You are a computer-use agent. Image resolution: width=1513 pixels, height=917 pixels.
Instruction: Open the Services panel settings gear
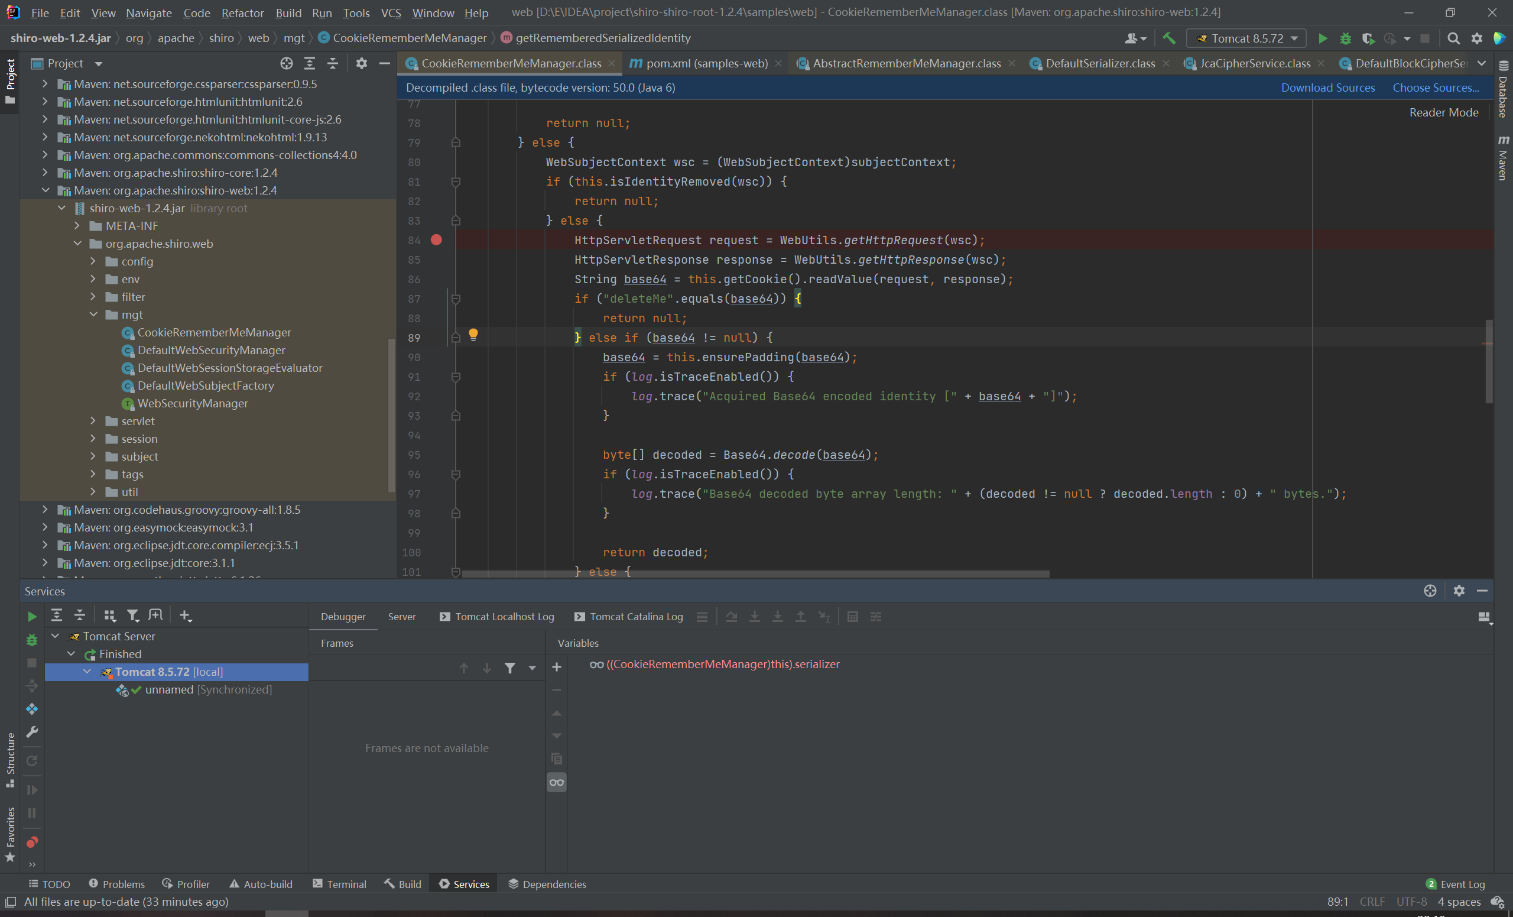[1459, 591]
